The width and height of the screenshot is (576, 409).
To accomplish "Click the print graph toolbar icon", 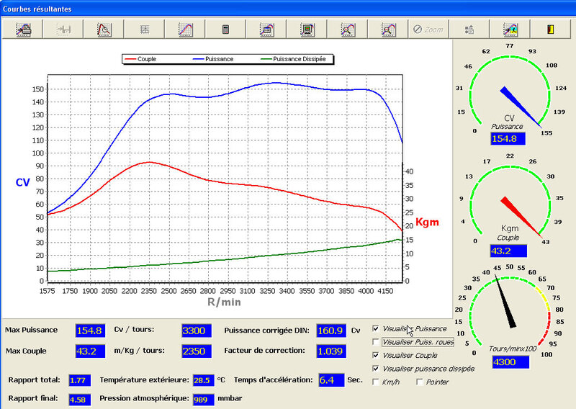I will pos(24,30).
